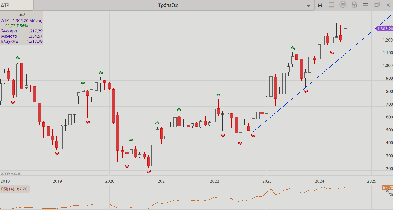
Task: Click the 50 level label on RSI axis
Action: tap(390, 195)
